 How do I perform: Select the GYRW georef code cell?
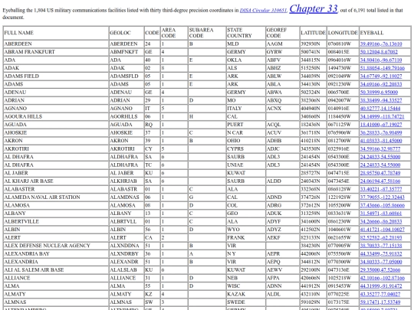tap(283, 52)
